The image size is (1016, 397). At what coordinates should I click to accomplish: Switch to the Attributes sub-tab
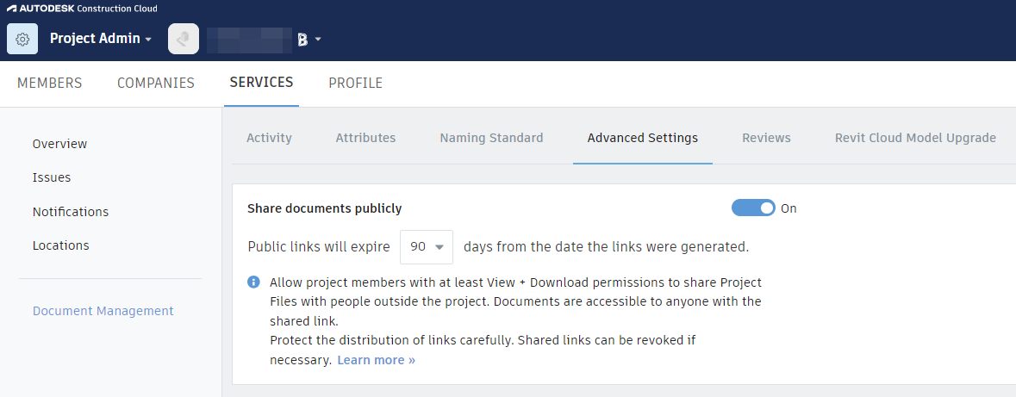[365, 138]
